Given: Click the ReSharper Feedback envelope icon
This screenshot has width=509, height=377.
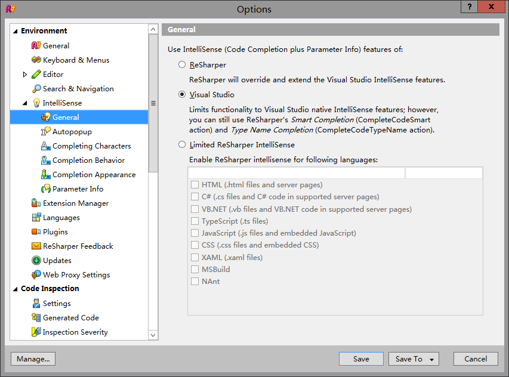Looking at the screenshot, I should 36,246.
